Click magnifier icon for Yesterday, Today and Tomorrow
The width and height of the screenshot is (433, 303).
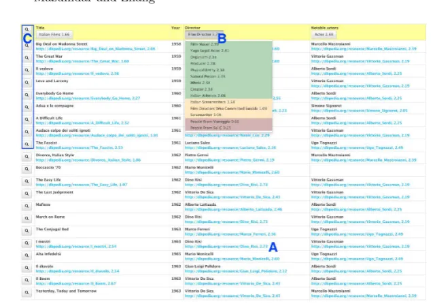pyautogui.click(x=27, y=293)
